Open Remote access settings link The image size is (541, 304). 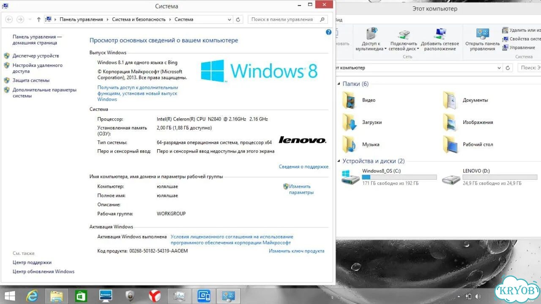coord(37,68)
